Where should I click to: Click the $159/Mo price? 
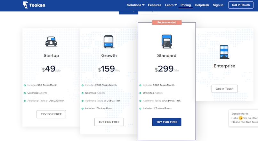click(x=109, y=69)
